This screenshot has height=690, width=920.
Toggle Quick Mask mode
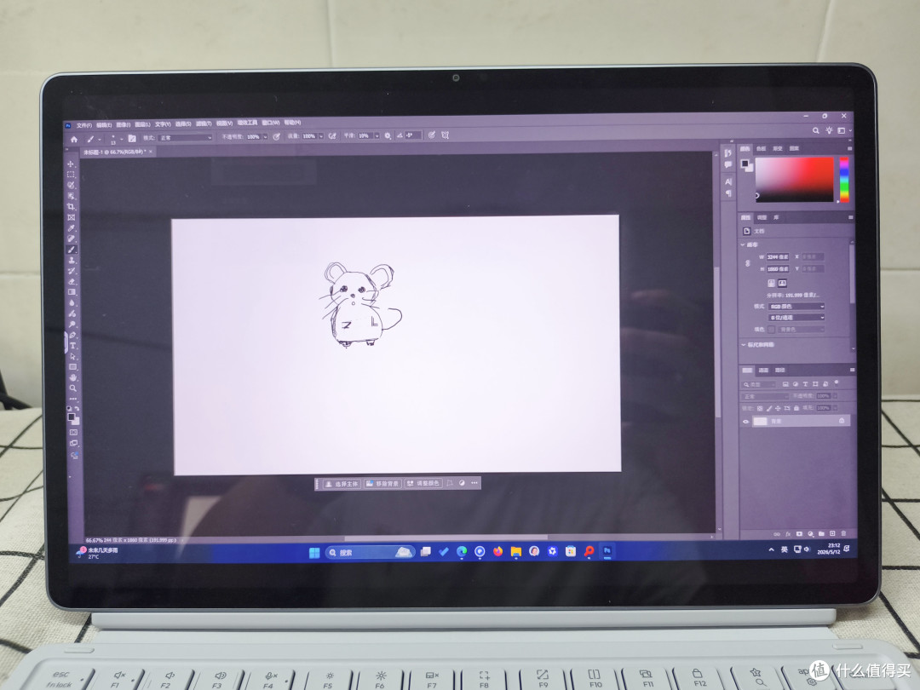[x=74, y=433]
